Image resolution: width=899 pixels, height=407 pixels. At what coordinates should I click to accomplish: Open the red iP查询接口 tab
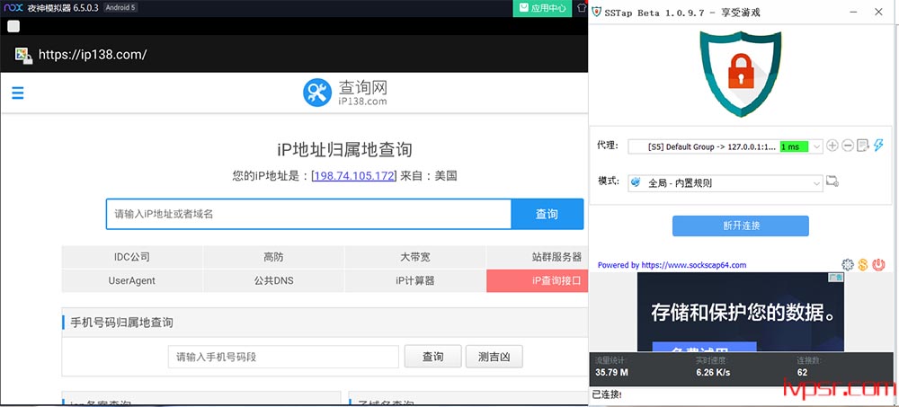pyautogui.click(x=538, y=281)
